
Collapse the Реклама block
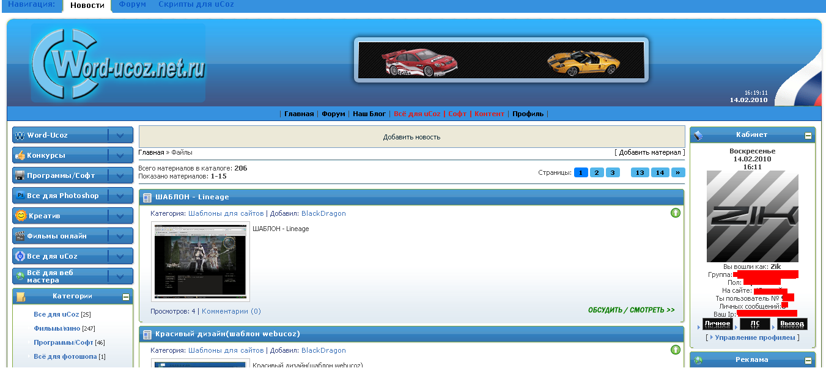pyautogui.click(x=808, y=361)
